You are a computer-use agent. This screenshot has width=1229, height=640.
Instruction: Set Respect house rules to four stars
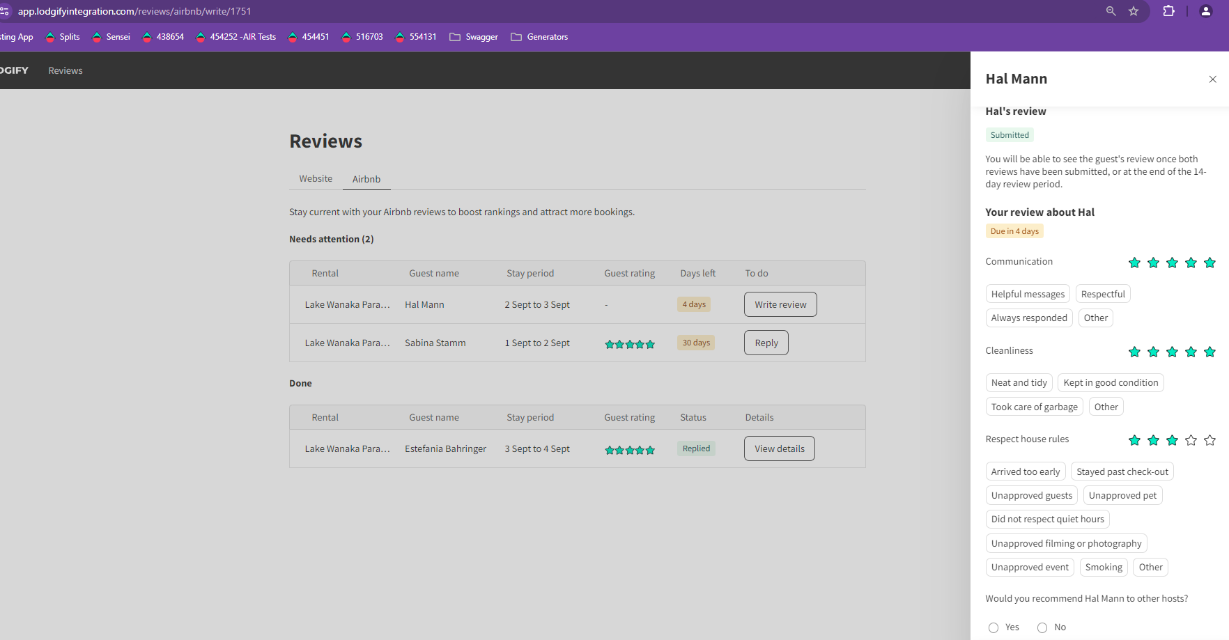1191,440
